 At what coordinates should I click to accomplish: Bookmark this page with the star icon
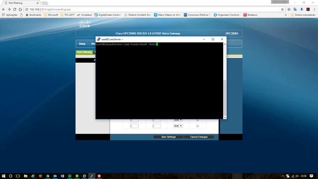(282, 9)
